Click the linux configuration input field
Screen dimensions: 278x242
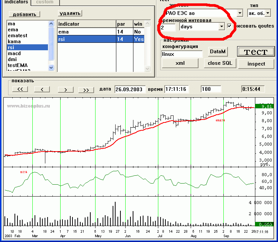[182, 54]
